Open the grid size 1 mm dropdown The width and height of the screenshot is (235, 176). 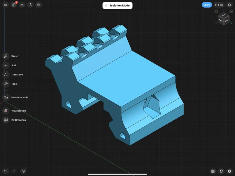pyautogui.click(x=219, y=5)
